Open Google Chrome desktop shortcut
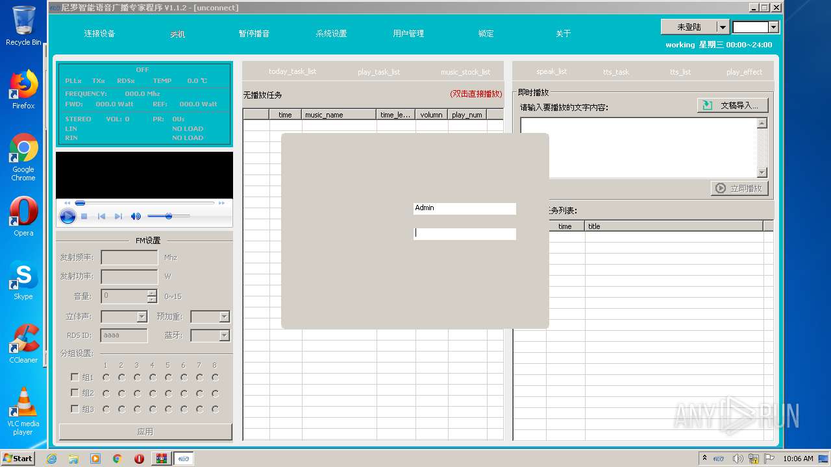This screenshot has height=467, width=831. [x=23, y=158]
